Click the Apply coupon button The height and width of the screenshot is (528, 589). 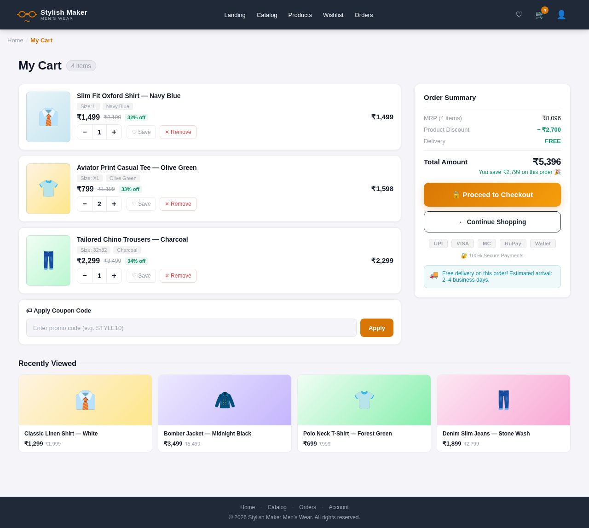click(x=377, y=328)
